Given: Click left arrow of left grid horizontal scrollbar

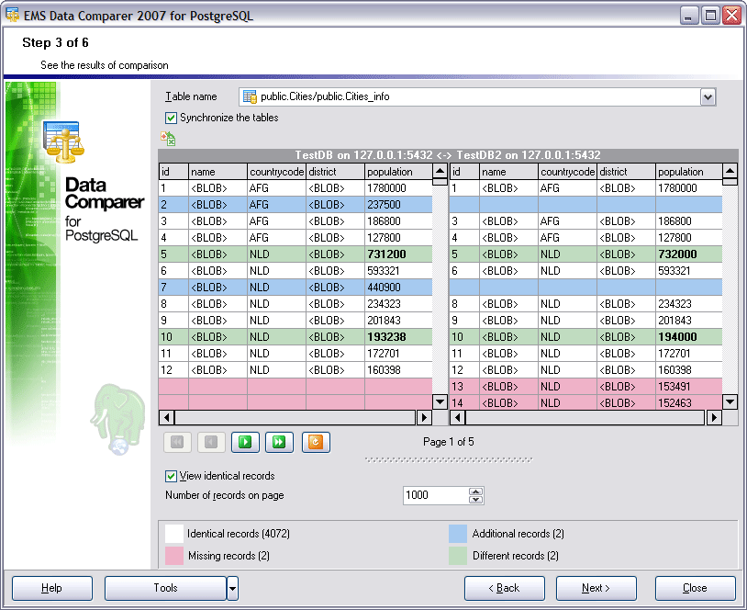Looking at the screenshot, I should pyautogui.click(x=167, y=418).
